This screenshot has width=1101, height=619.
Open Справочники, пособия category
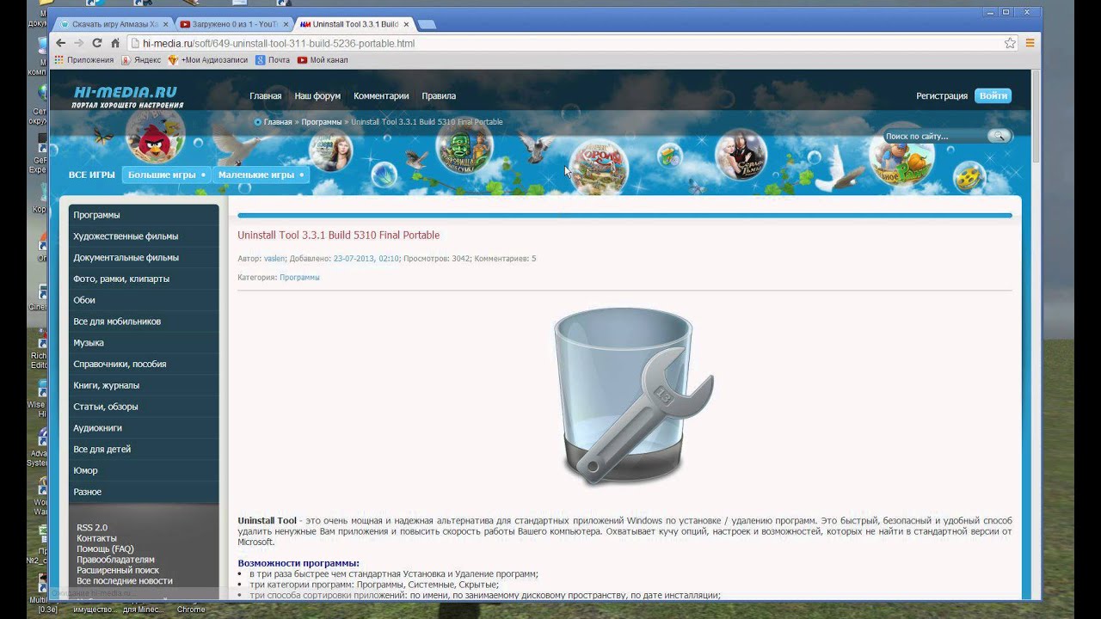[144, 365]
